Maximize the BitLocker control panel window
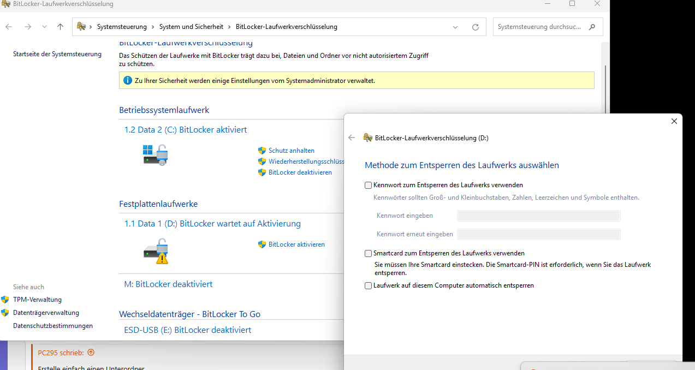The image size is (695, 370). [572, 4]
